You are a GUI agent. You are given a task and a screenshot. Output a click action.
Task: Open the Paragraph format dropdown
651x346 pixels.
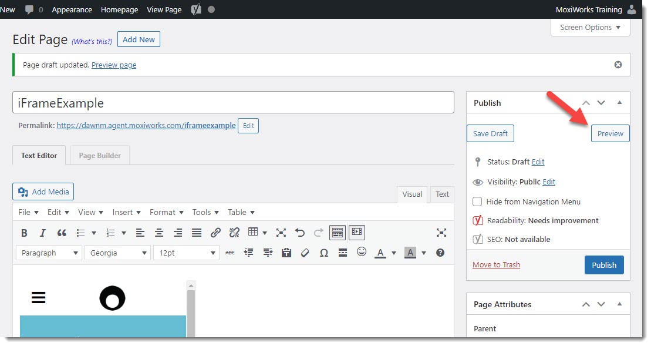pos(50,253)
